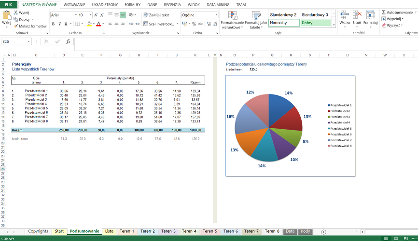
Task: Apply percent style format
Action: pyautogui.click(x=194, y=24)
